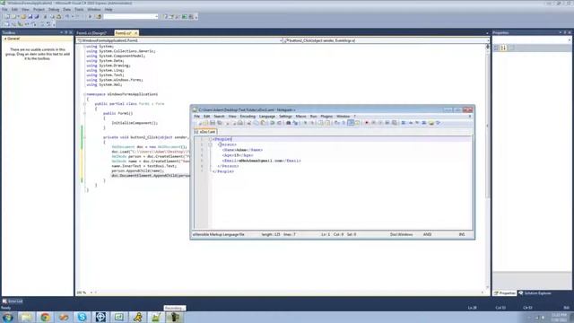Collapse button2_Click method outline

pyautogui.click(x=84, y=137)
